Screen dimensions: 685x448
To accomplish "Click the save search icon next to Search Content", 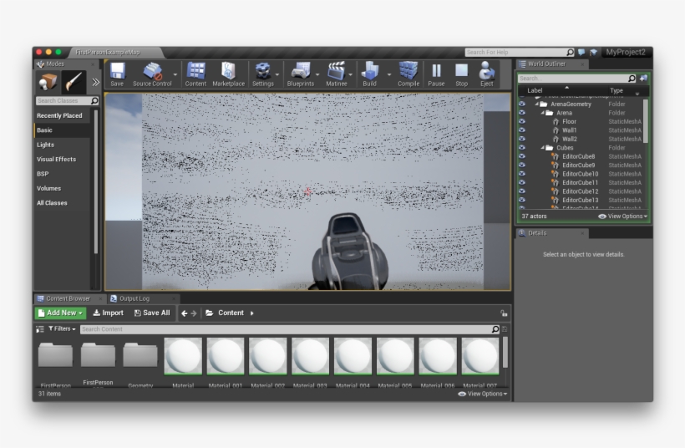I will [x=505, y=329].
